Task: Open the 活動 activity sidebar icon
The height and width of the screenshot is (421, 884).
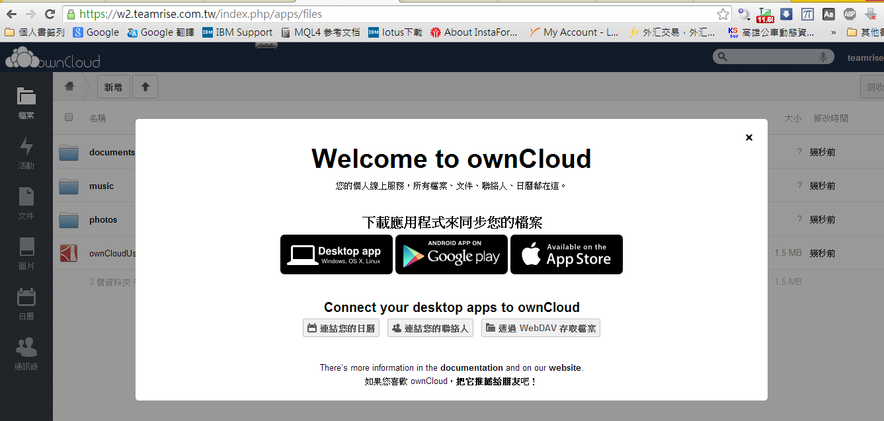Action: point(26,153)
